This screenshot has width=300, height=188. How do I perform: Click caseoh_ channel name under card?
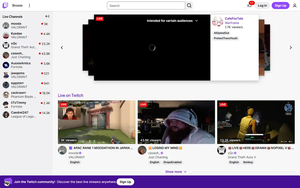[154, 153]
